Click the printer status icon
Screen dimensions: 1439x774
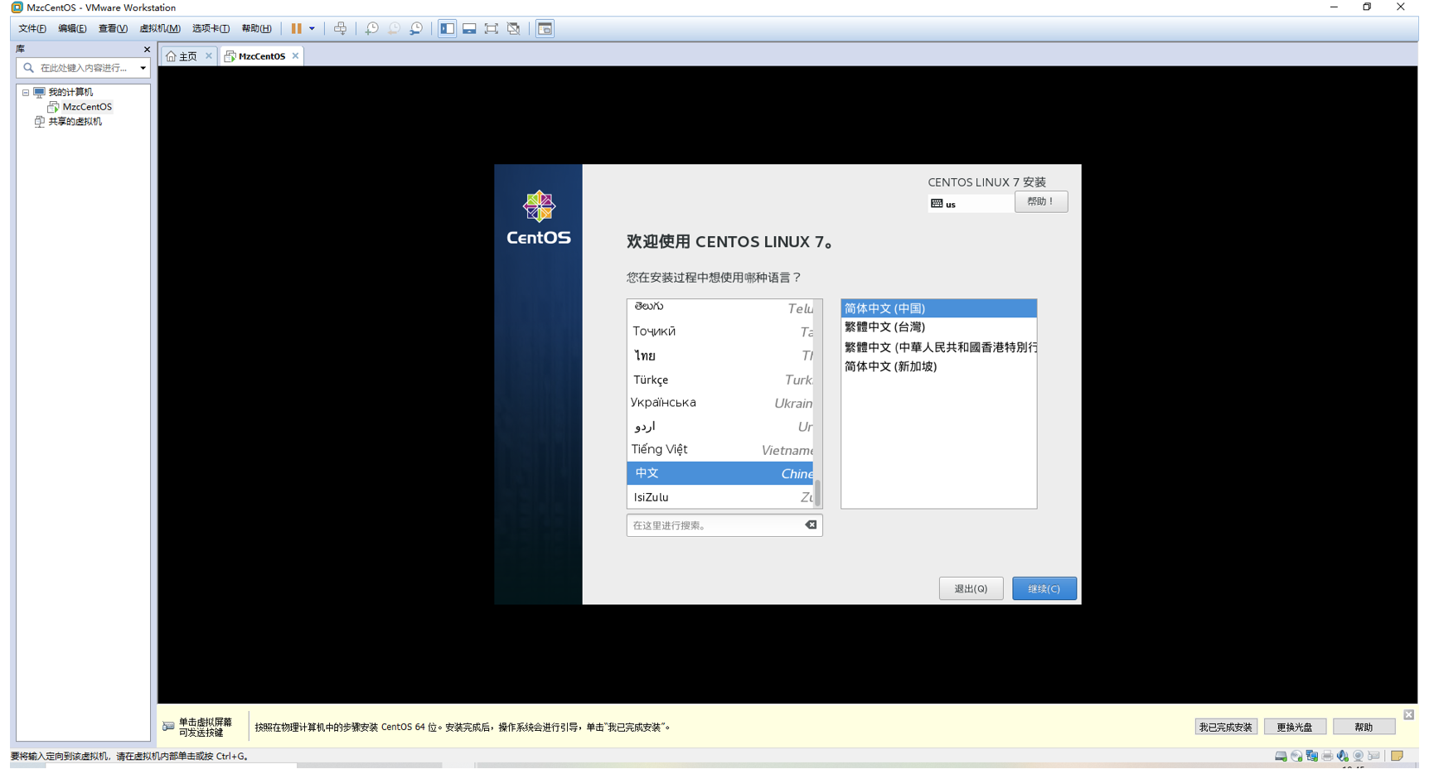point(1327,757)
